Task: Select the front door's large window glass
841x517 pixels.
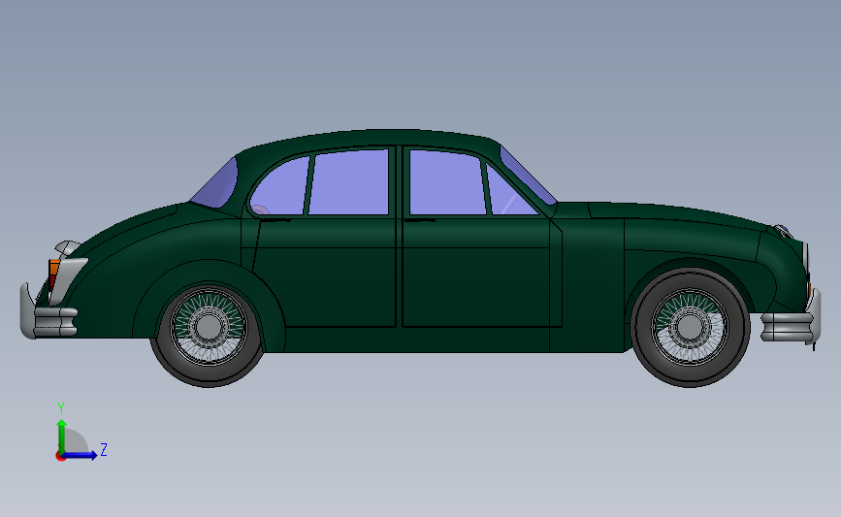Action: pos(448,183)
